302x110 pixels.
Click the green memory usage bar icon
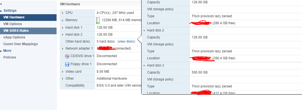[98, 20]
